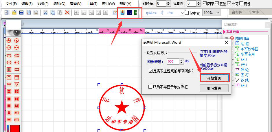Click the blue-red gradient strip beside red swatch

coord(8,128)
